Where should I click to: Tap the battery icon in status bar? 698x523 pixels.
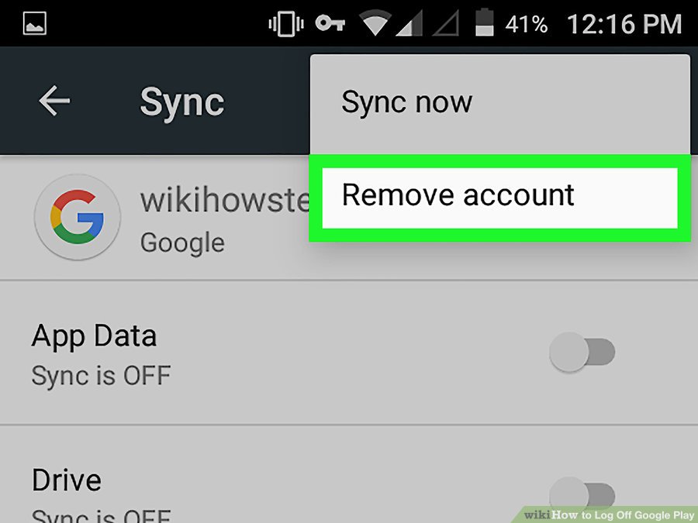484,22
